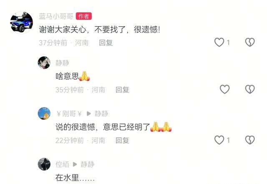Image resolution: width=267 pixels, height=184 pixels.
Task: Open ¥刚哥¥'s profile avatar
Action: [x=44, y=113]
